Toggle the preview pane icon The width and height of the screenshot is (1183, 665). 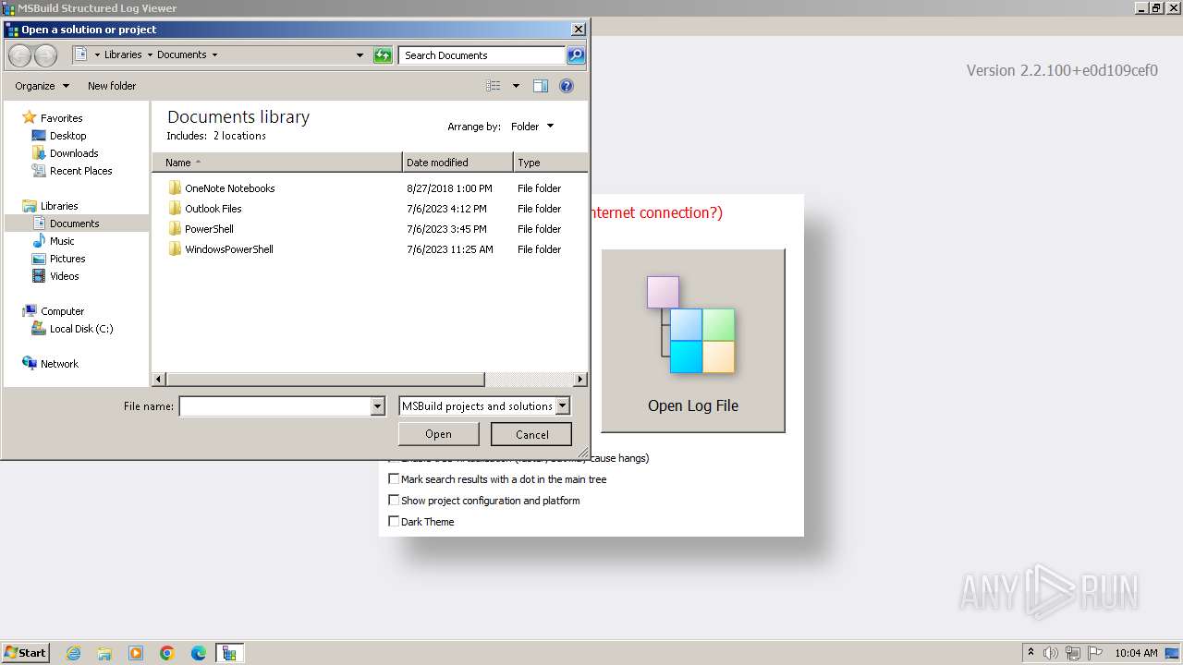pyautogui.click(x=541, y=86)
